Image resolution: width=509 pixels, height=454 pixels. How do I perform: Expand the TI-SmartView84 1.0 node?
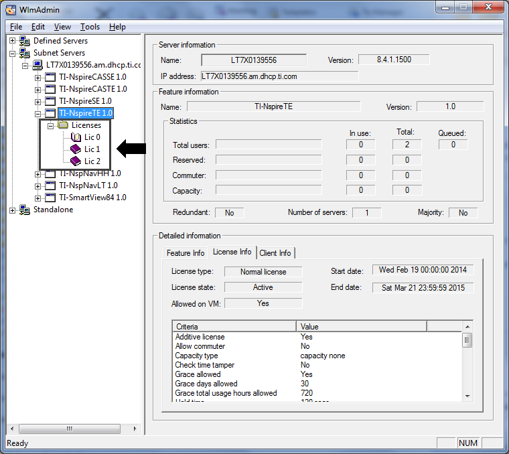coord(38,198)
